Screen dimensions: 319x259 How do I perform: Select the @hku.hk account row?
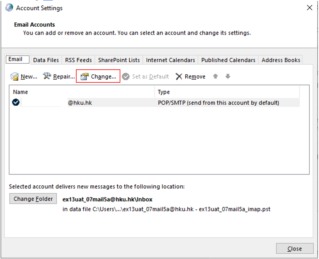(x=122, y=102)
